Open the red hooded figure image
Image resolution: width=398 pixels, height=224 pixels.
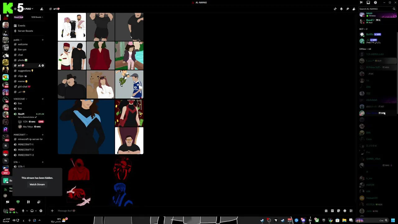click(x=79, y=169)
